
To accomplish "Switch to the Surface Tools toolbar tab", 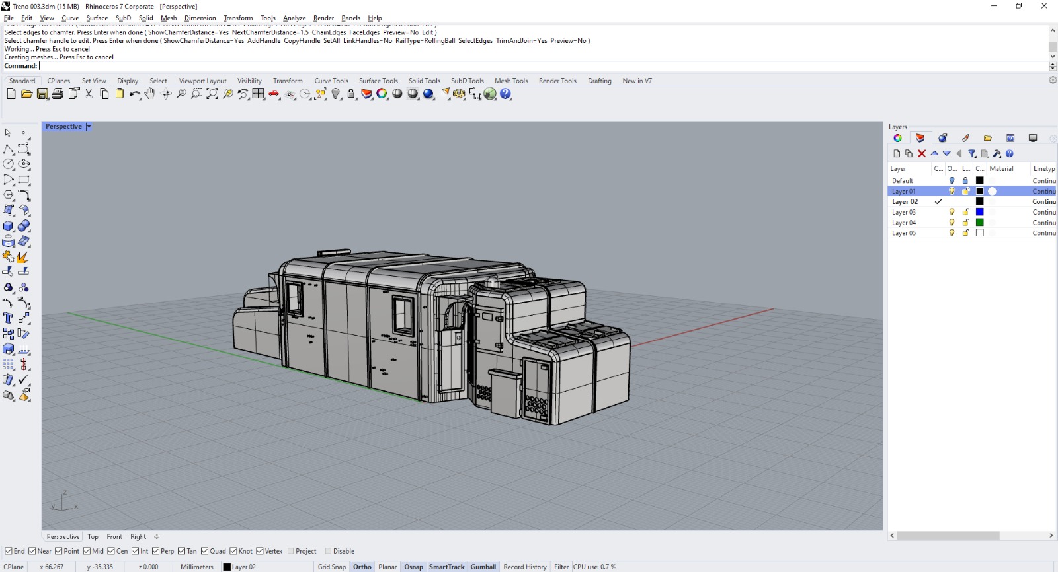I will (x=378, y=81).
